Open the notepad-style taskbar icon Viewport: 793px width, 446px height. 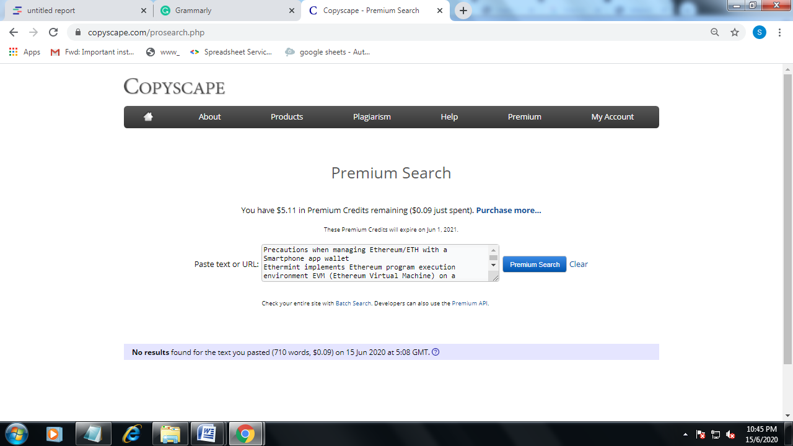pos(93,434)
